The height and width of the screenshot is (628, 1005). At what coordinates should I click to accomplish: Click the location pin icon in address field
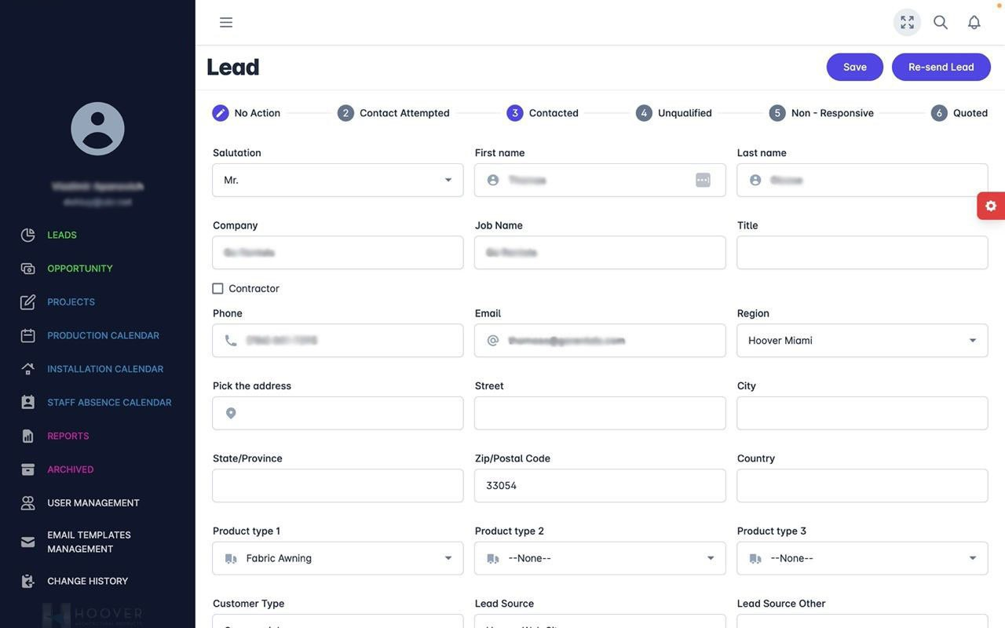click(231, 413)
